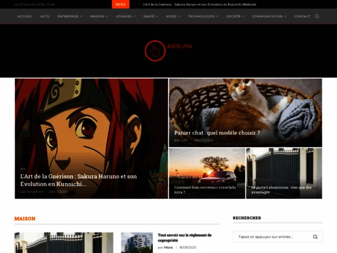Expand the MODE dropdown menu

tap(173, 16)
